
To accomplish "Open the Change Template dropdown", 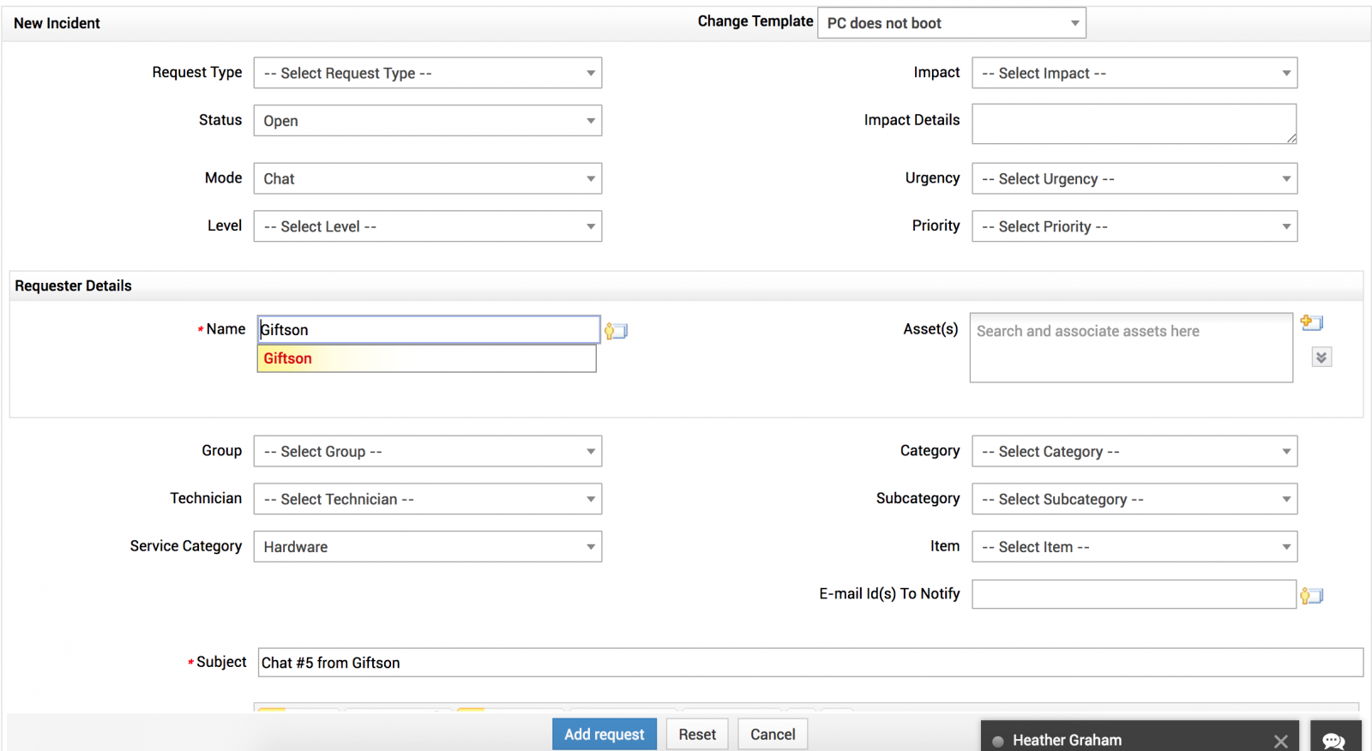I will pos(951,23).
